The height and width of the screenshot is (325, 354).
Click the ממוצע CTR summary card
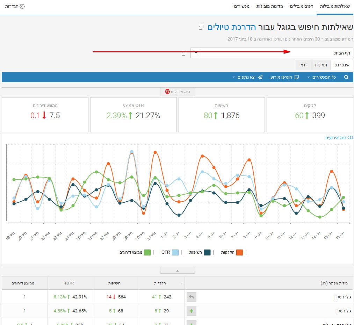(x=133, y=114)
